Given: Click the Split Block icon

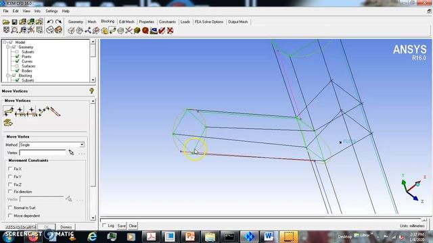Looking at the screenshot, I should 80,30.
